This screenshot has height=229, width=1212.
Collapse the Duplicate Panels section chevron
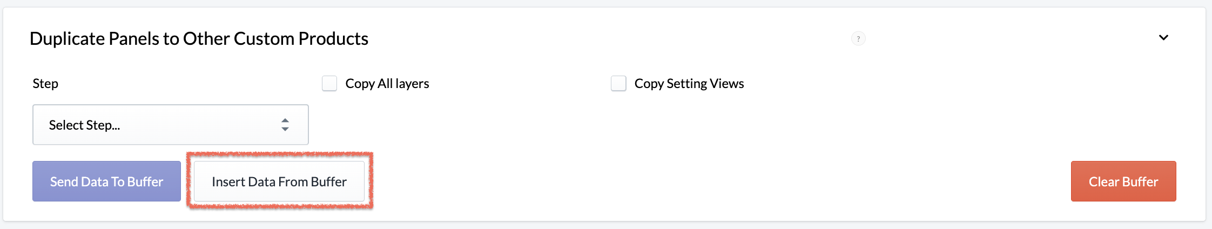[1164, 38]
